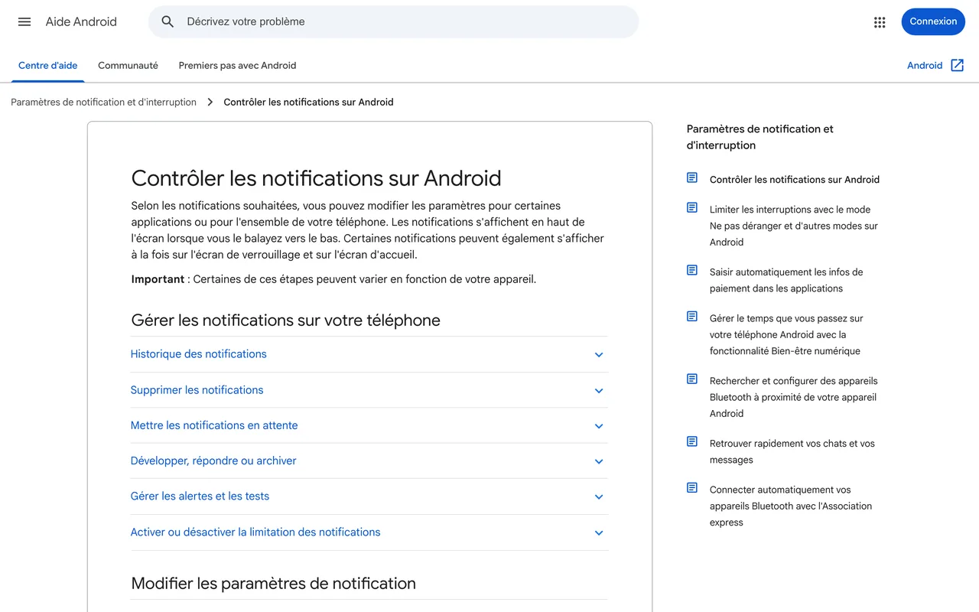Open Supprimer les notifications section title
Viewport: 979px width, 612px height.
[197, 390]
